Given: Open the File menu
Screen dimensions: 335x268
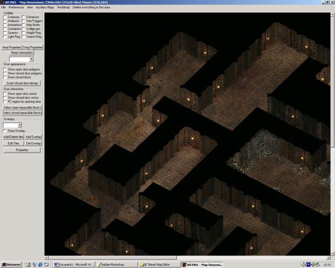Looking at the screenshot, I should tap(4, 7).
